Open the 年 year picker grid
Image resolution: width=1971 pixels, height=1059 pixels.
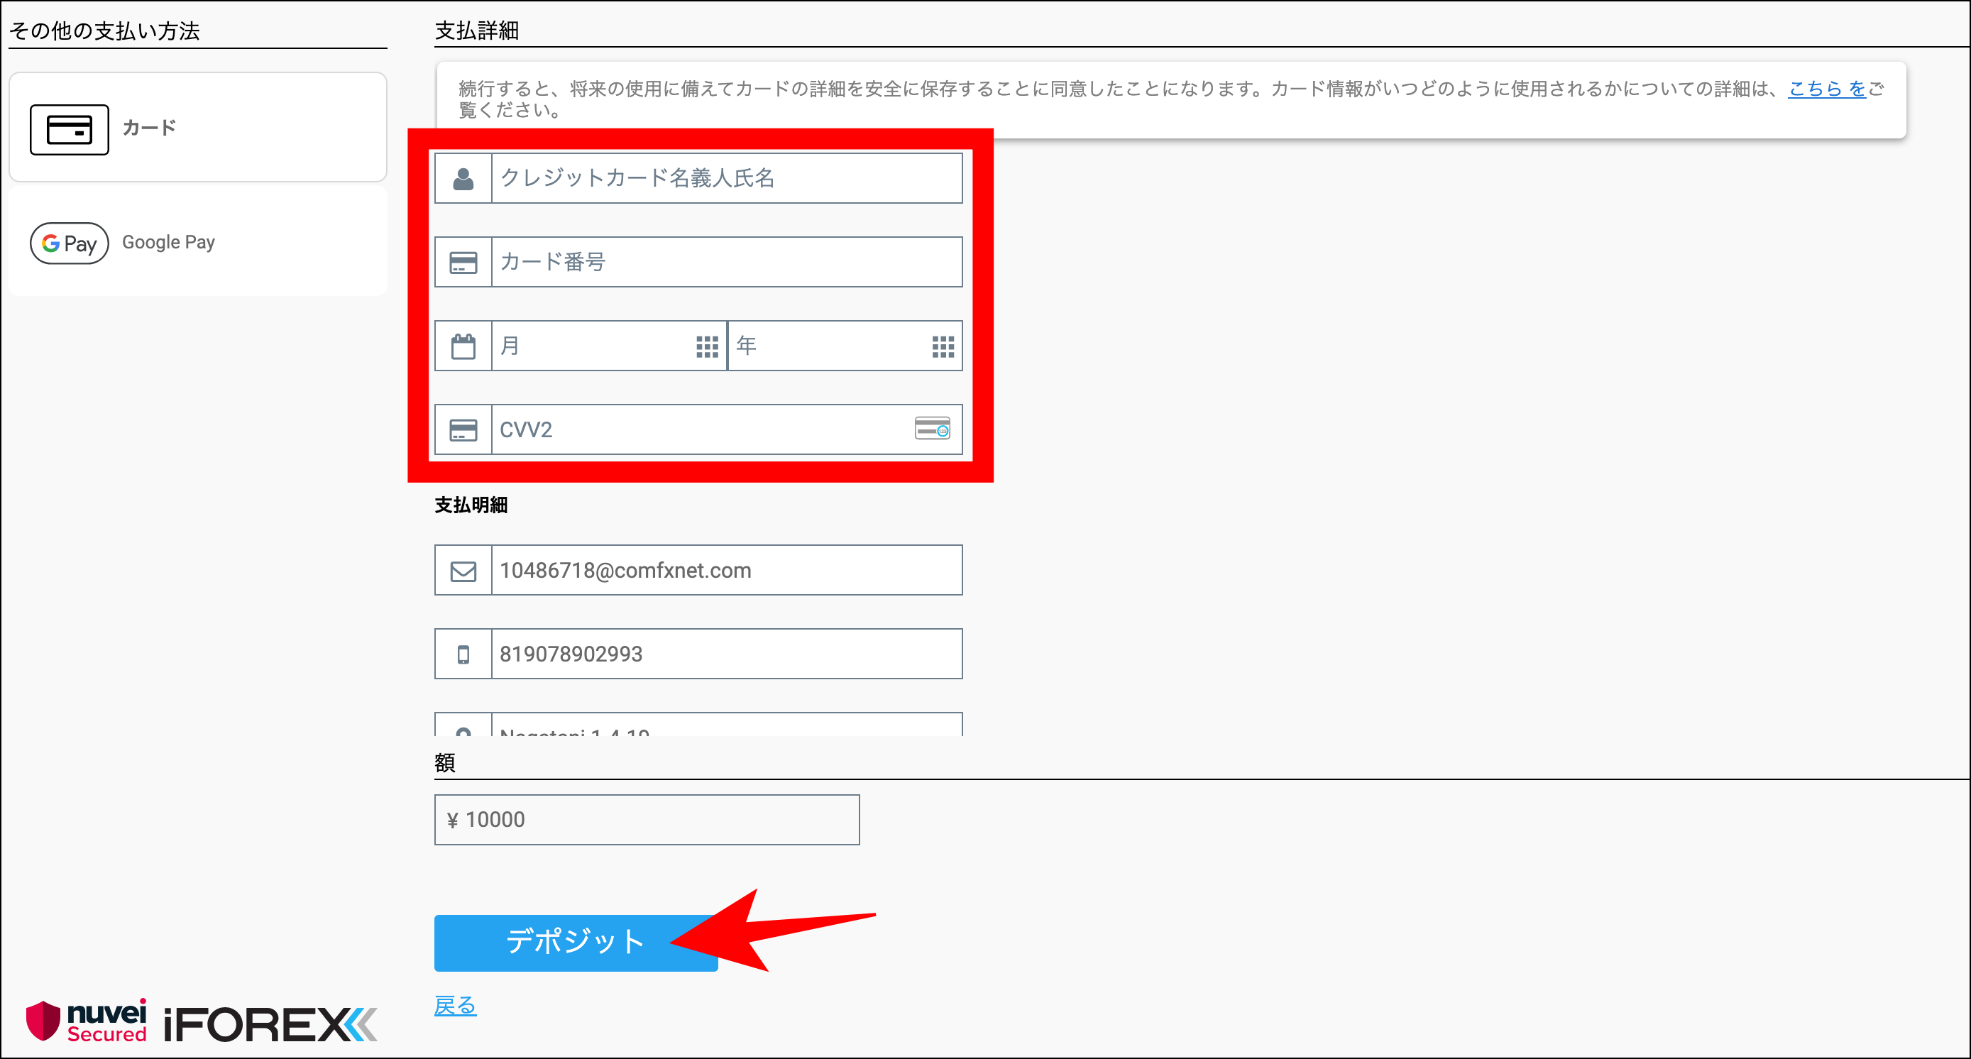click(943, 345)
